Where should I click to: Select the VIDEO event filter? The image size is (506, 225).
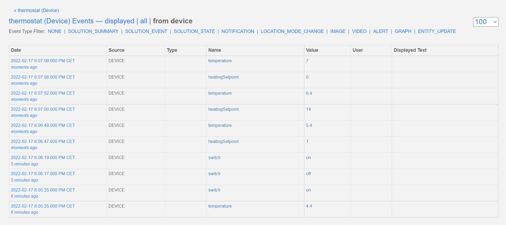359,31
